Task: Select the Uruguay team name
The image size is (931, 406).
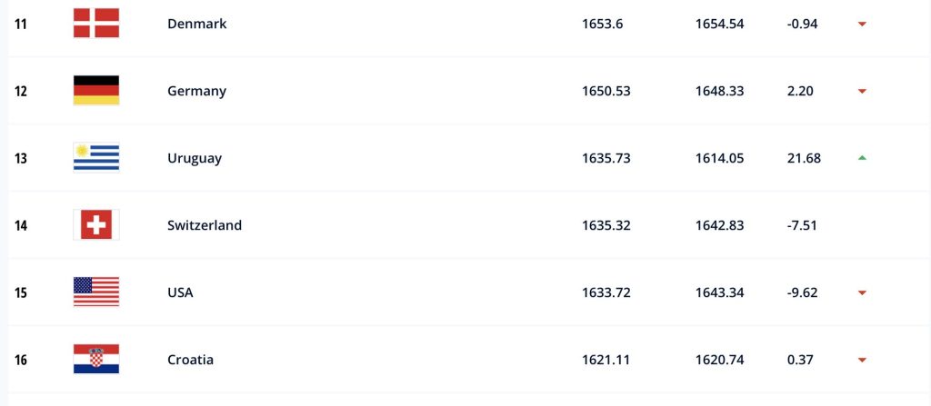Action: (x=195, y=158)
